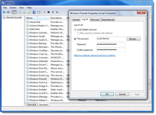The height and width of the screenshot is (115, 156).
Task: Click the Back arrow in Services toolbar
Action: (4, 12)
